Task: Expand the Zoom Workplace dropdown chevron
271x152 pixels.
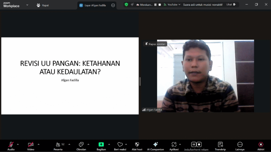Action: click(x=27, y=5)
